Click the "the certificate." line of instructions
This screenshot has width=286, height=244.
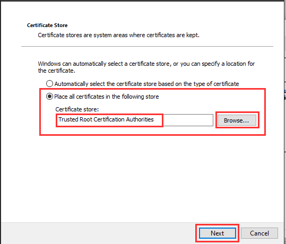57,71
